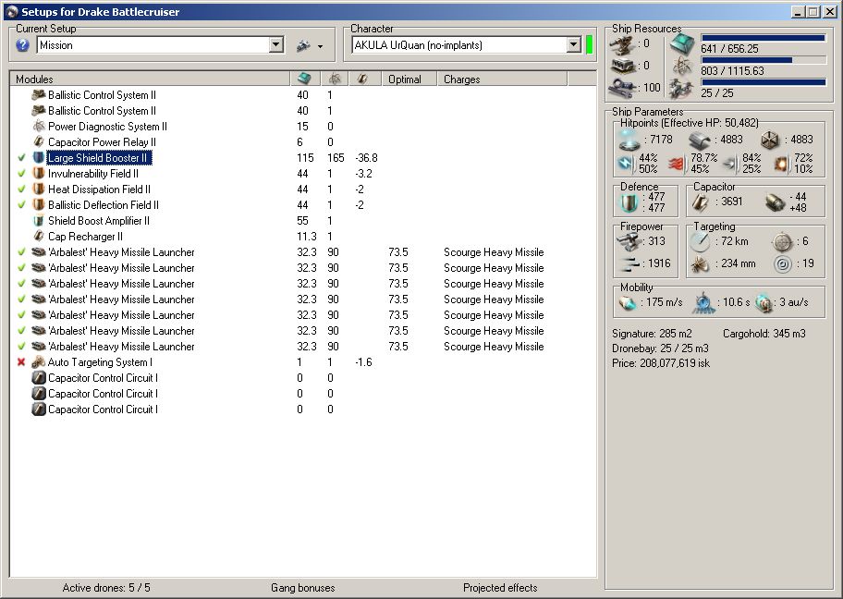The image size is (843, 599).
Task: Toggle the last Arbalest launcher checkmark
Action: [21, 347]
